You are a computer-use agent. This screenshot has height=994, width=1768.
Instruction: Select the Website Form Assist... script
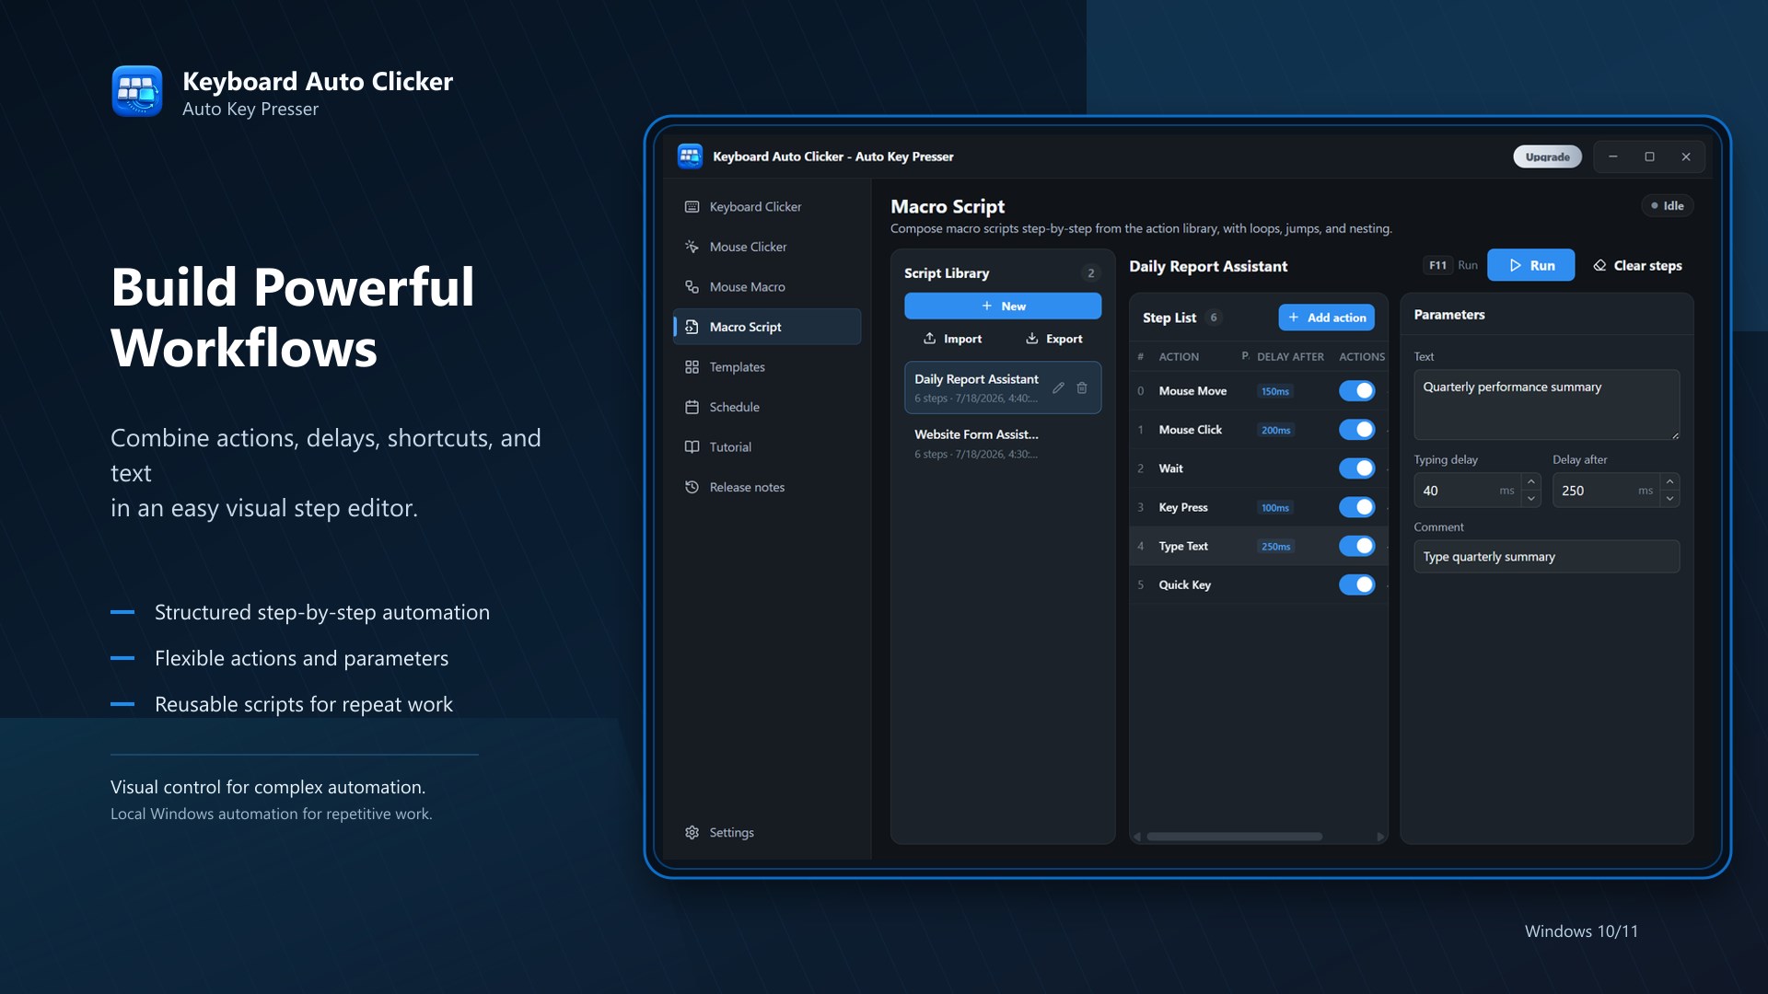click(1002, 443)
